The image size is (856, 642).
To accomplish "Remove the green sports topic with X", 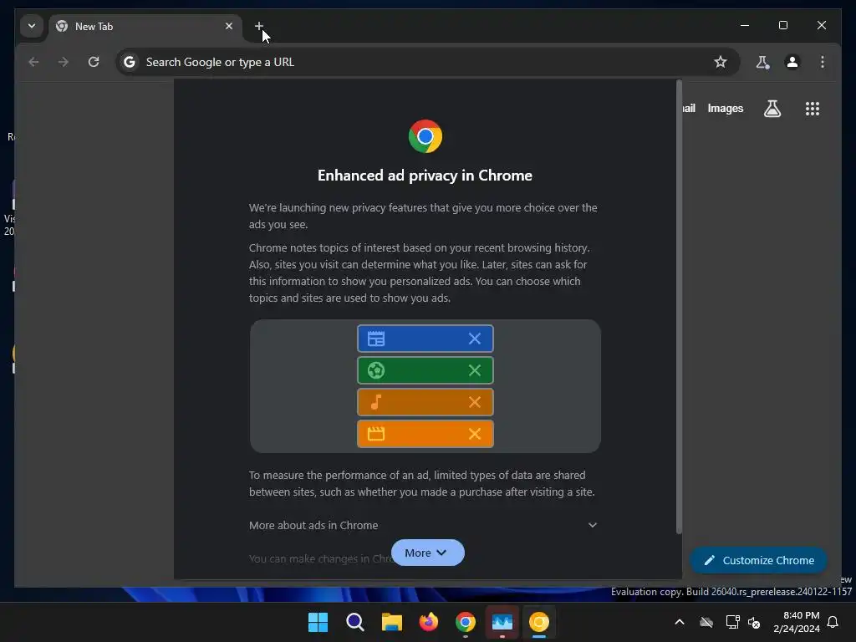I will click(x=475, y=370).
